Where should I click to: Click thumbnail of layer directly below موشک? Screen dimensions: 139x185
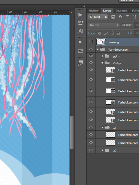click(110, 70)
